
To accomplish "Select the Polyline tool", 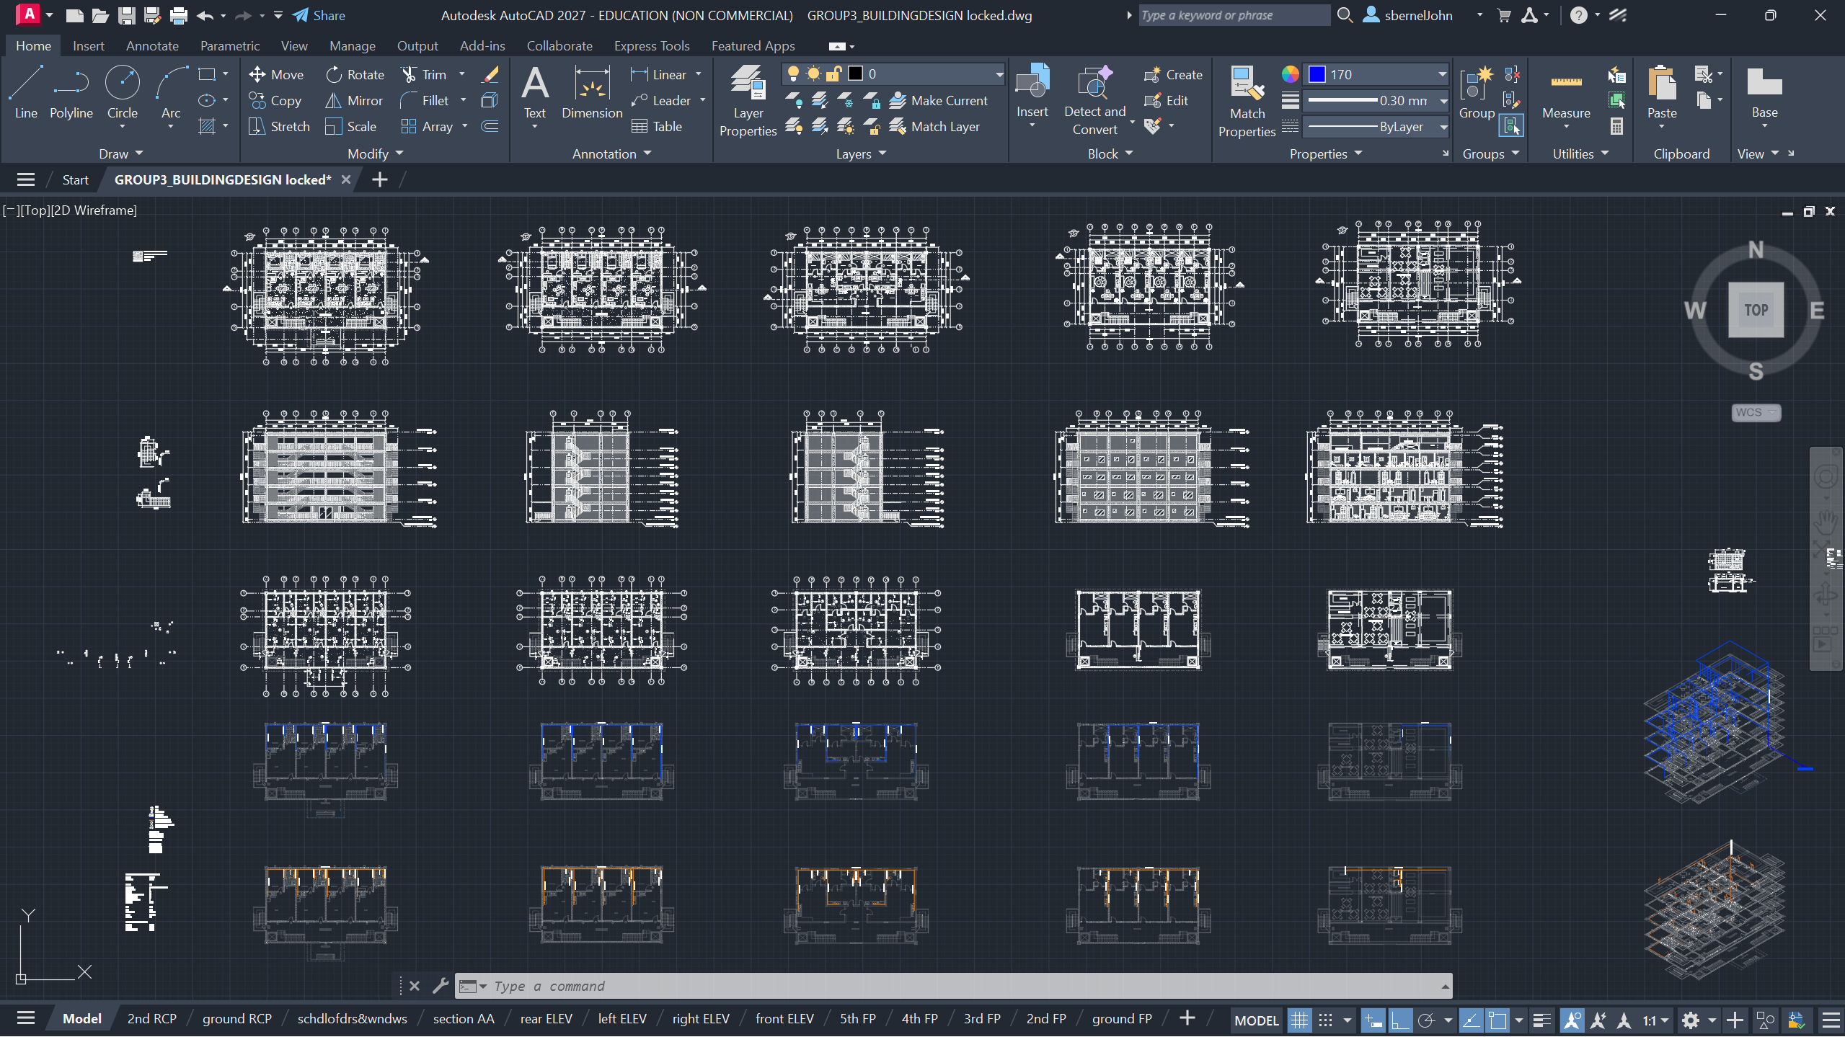I will point(71,92).
